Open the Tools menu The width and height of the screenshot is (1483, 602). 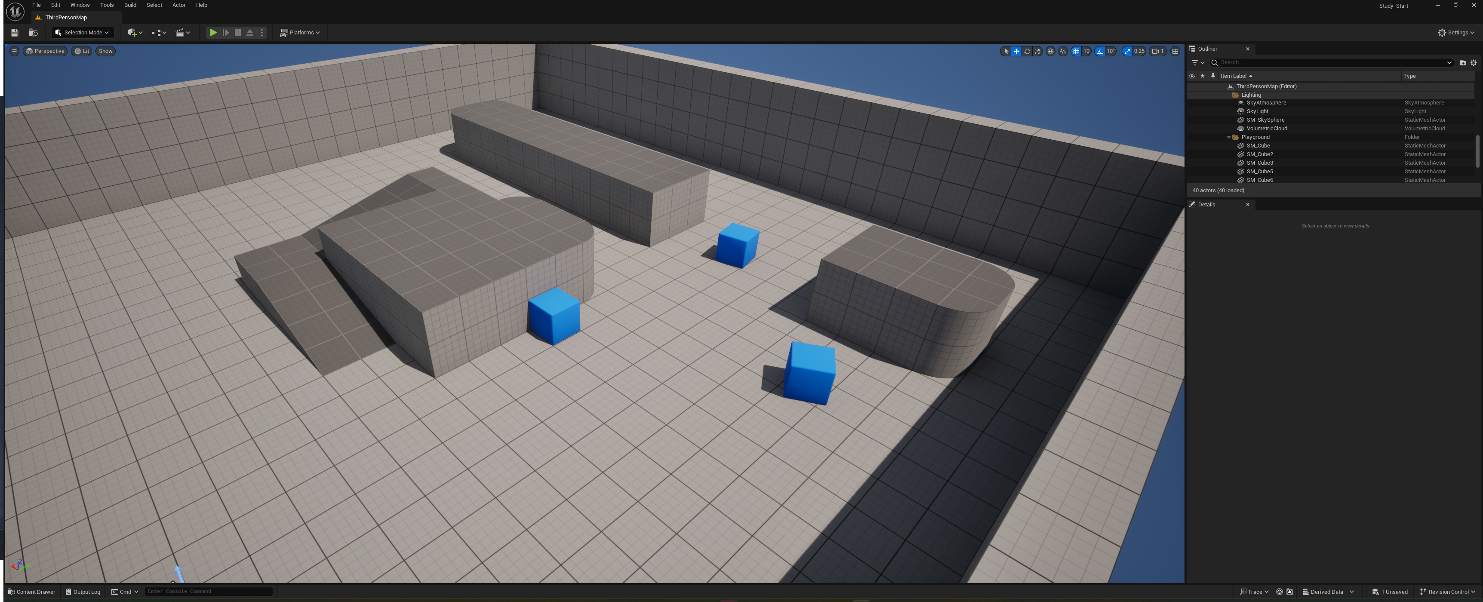coord(107,5)
